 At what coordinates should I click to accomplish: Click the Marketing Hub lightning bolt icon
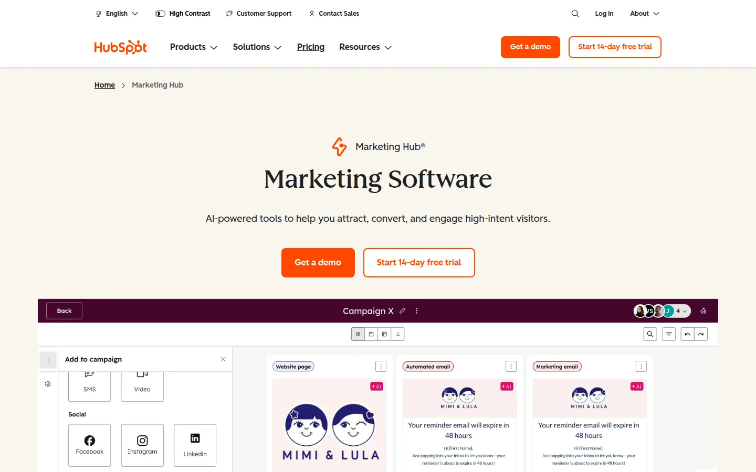tap(340, 147)
